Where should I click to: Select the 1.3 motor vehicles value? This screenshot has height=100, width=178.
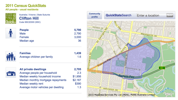pos(79,87)
